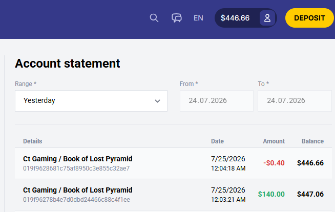Click the 7/25/2026 date above the 12:04:18 AM timestamp

(x=228, y=159)
